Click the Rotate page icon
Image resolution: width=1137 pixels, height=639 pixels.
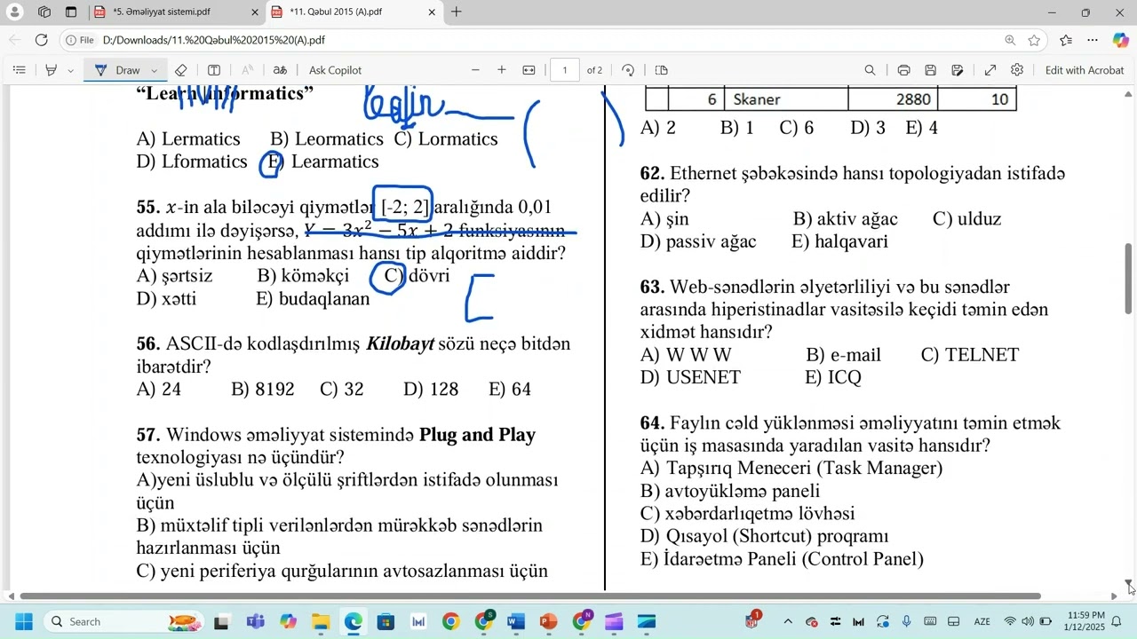point(628,70)
